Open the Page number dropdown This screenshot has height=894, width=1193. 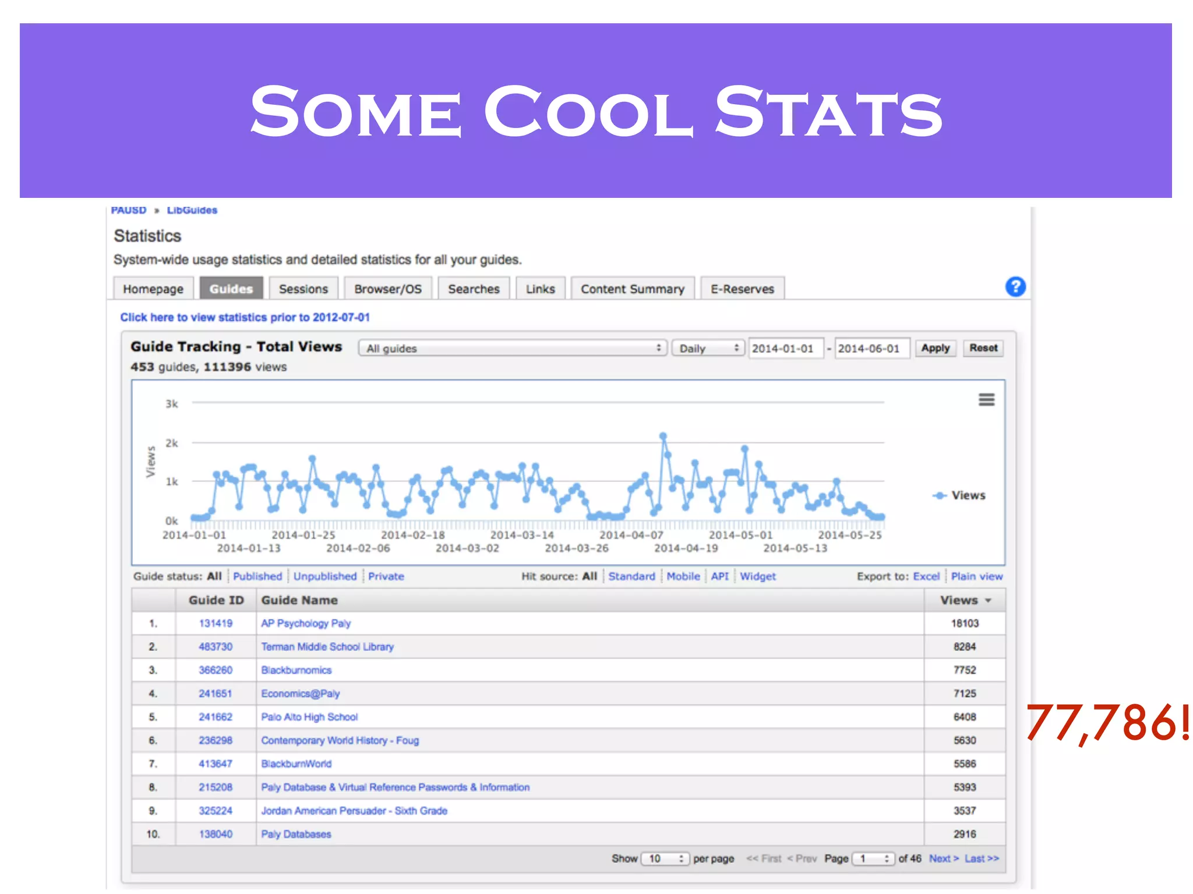point(873,858)
